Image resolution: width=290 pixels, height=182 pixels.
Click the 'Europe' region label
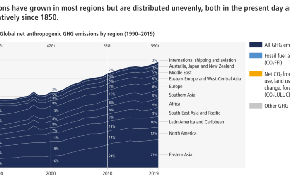pos(176,87)
